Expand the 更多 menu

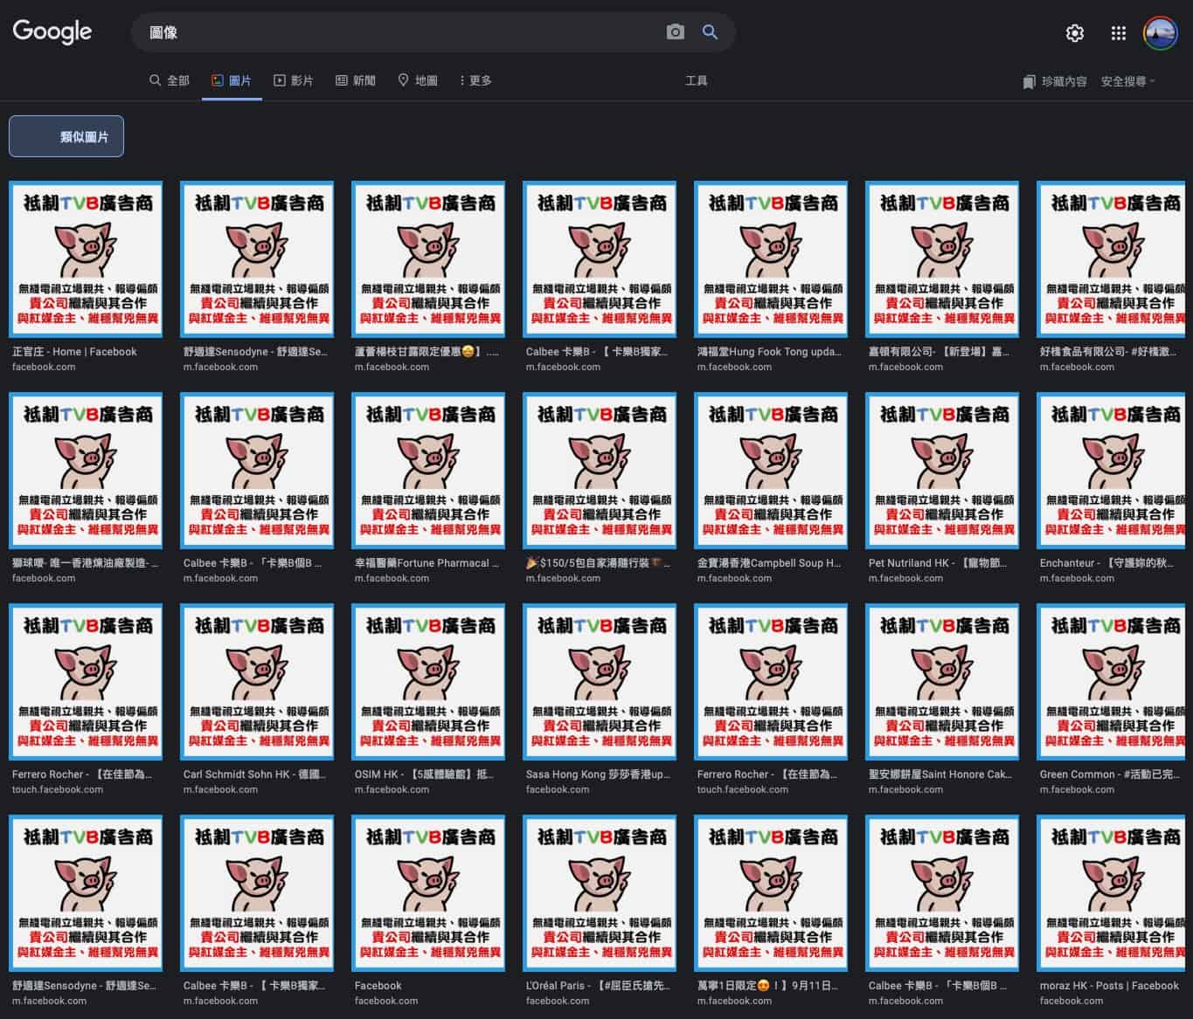[475, 80]
